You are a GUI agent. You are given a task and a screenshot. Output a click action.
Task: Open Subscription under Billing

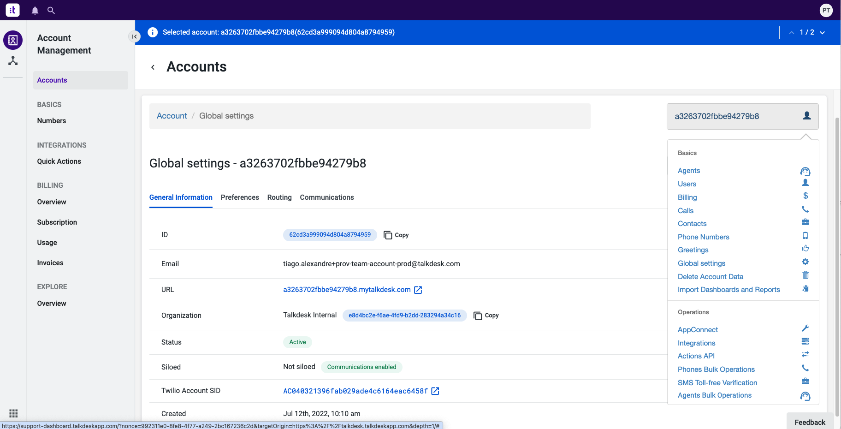[57, 222]
